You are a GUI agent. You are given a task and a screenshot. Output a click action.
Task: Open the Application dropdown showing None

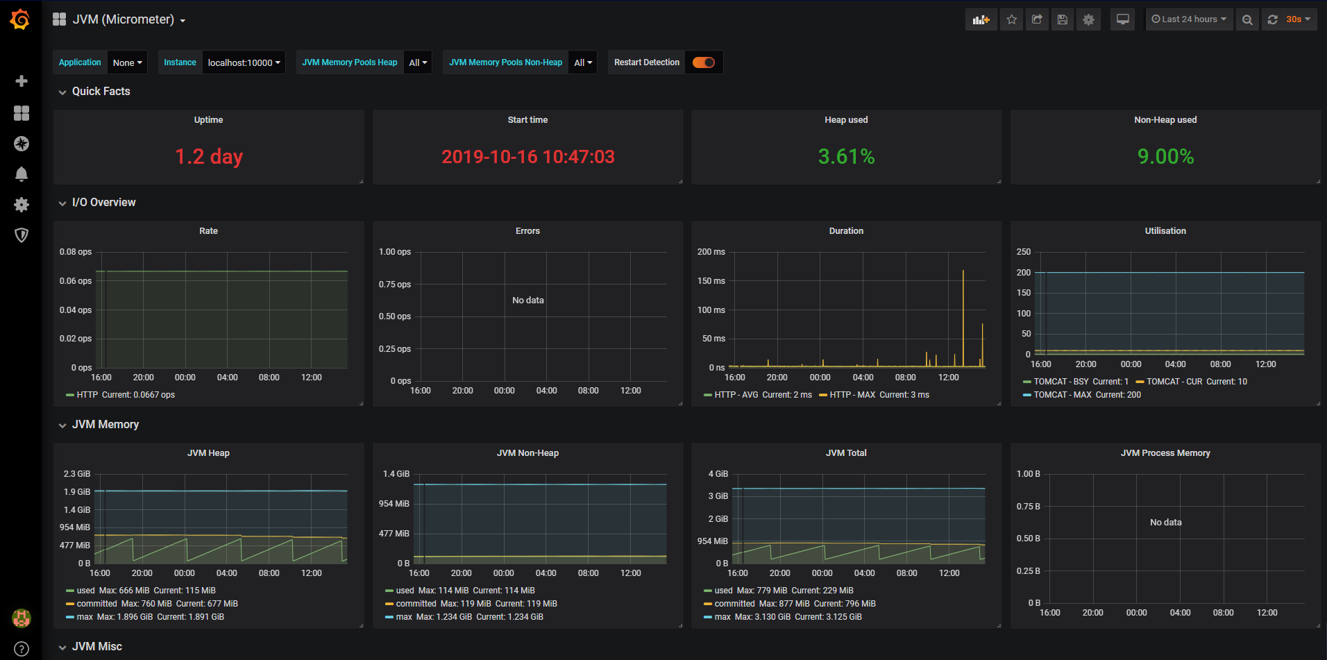127,62
